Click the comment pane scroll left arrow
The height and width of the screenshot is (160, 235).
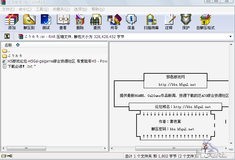pos(112,148)
